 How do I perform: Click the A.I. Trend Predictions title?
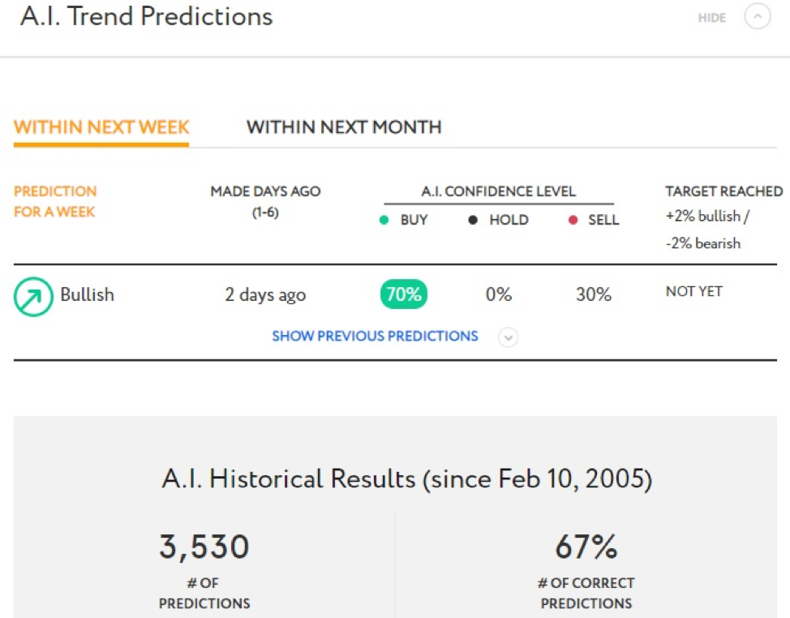click(147, 16)
